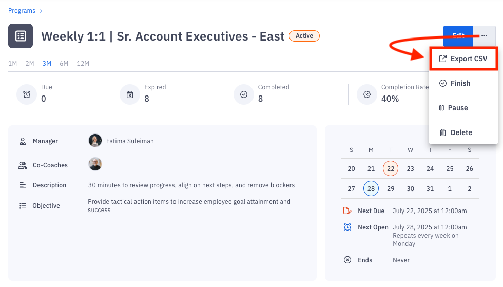This screenshot has height=287, width=503.
Task: Click Fatima Suleiman's avatar photo
Action: click(95, 141)
